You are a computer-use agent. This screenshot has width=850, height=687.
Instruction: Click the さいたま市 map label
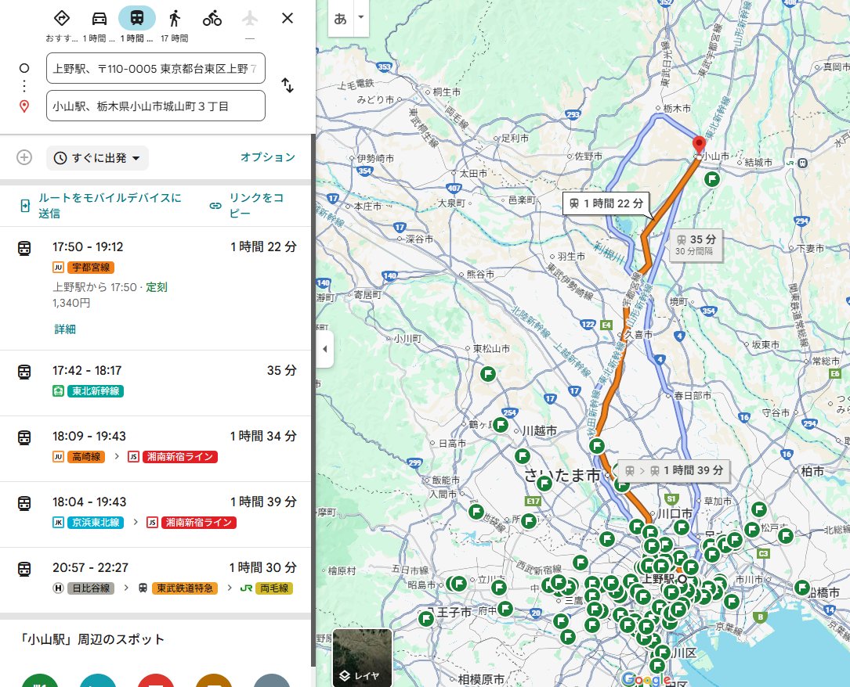[562, 475]
